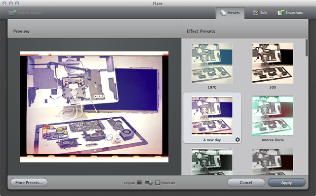316x196 pixels.
Task: Apply the selected preset
Action: click(286, 183)
